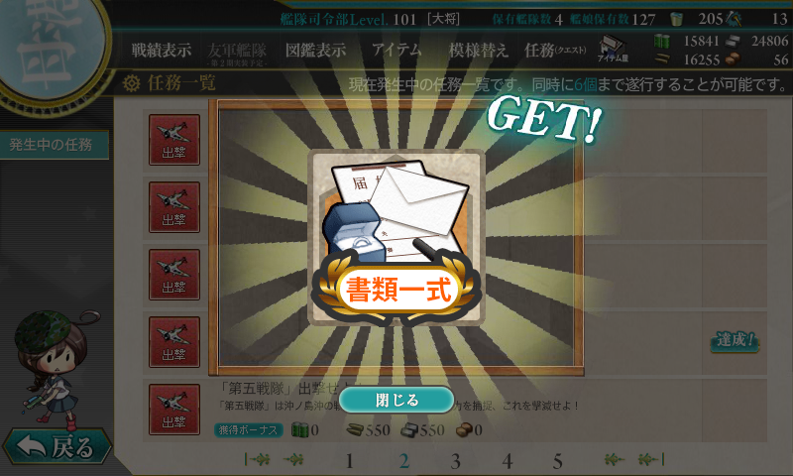
Task: Open the 任務(クエスト) menu
Action: click(x=555, y=50)
